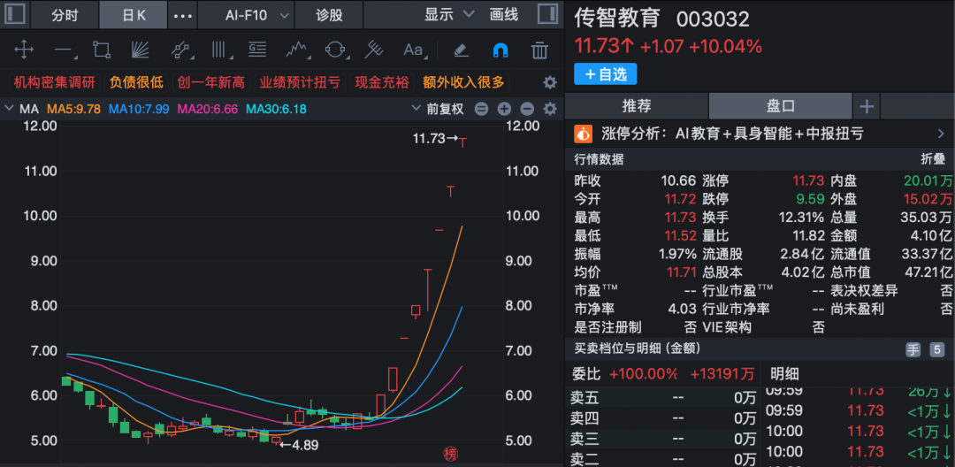Image resolution: width=955 pixels, height=467 pixels.
Task: Open MA indicator settings gear
Action: [x=550, y=109]
